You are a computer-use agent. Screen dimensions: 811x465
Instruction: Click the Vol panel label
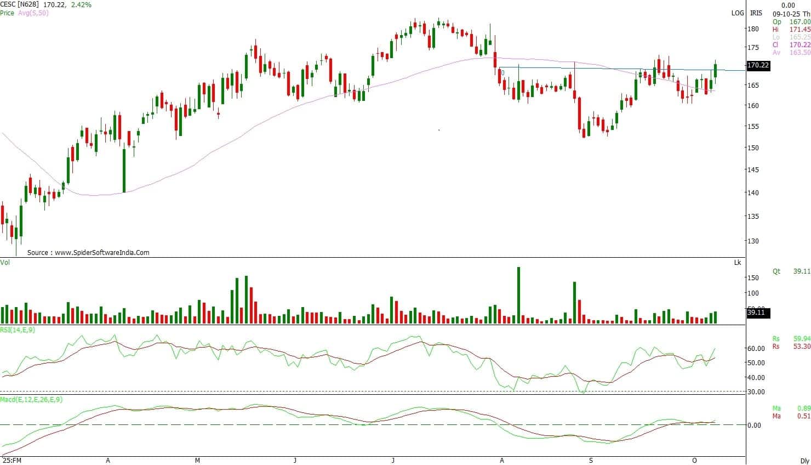[5, 263]
